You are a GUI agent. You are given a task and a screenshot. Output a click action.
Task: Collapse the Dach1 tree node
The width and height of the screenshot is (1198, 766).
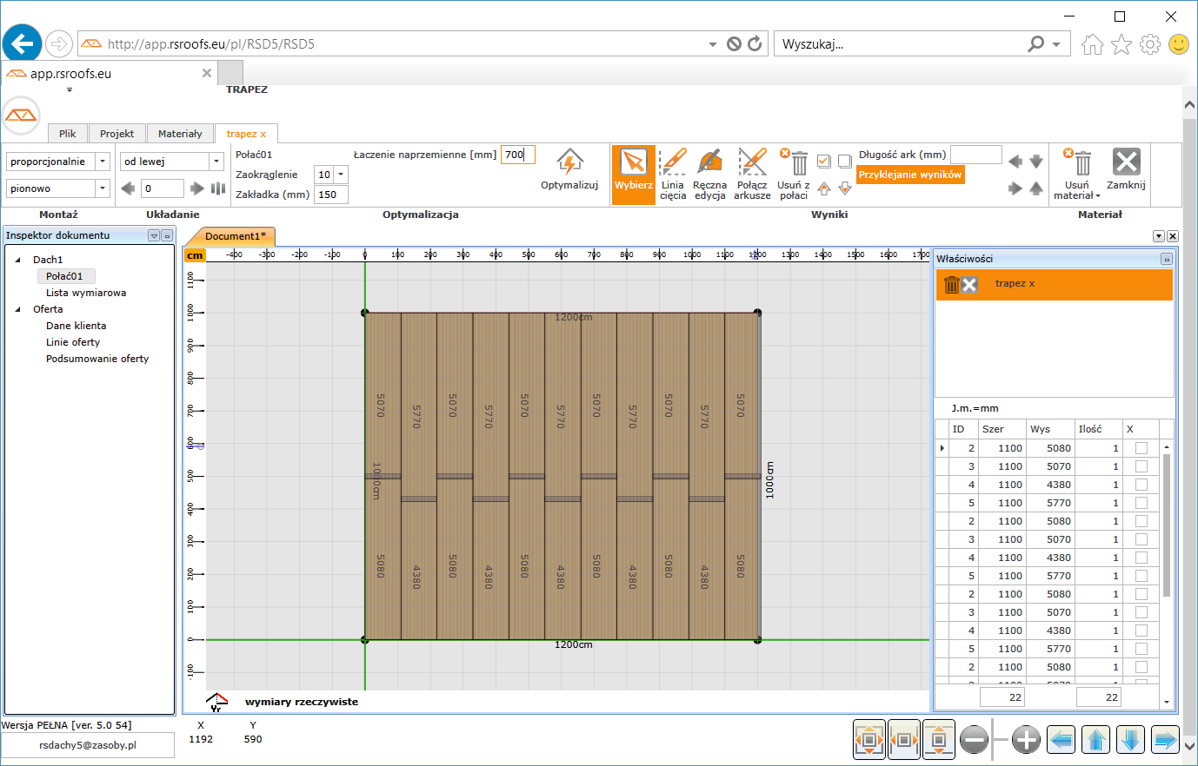pos(18,260)
